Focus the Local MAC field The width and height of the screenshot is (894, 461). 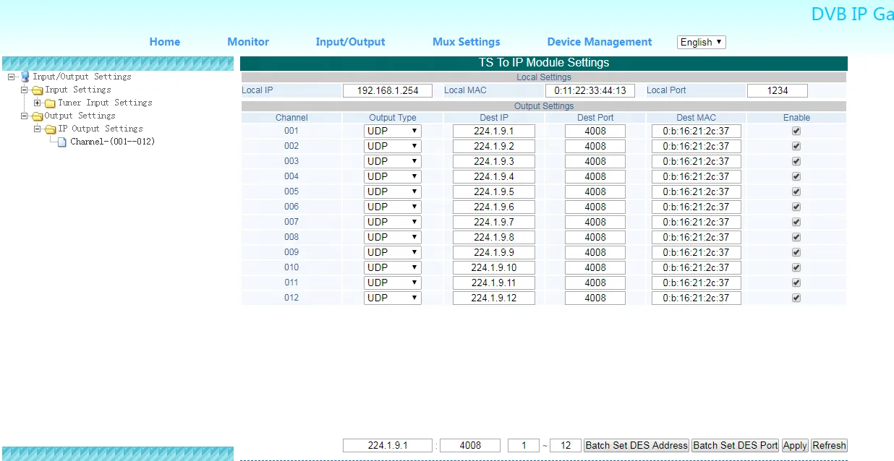point(590,90)
